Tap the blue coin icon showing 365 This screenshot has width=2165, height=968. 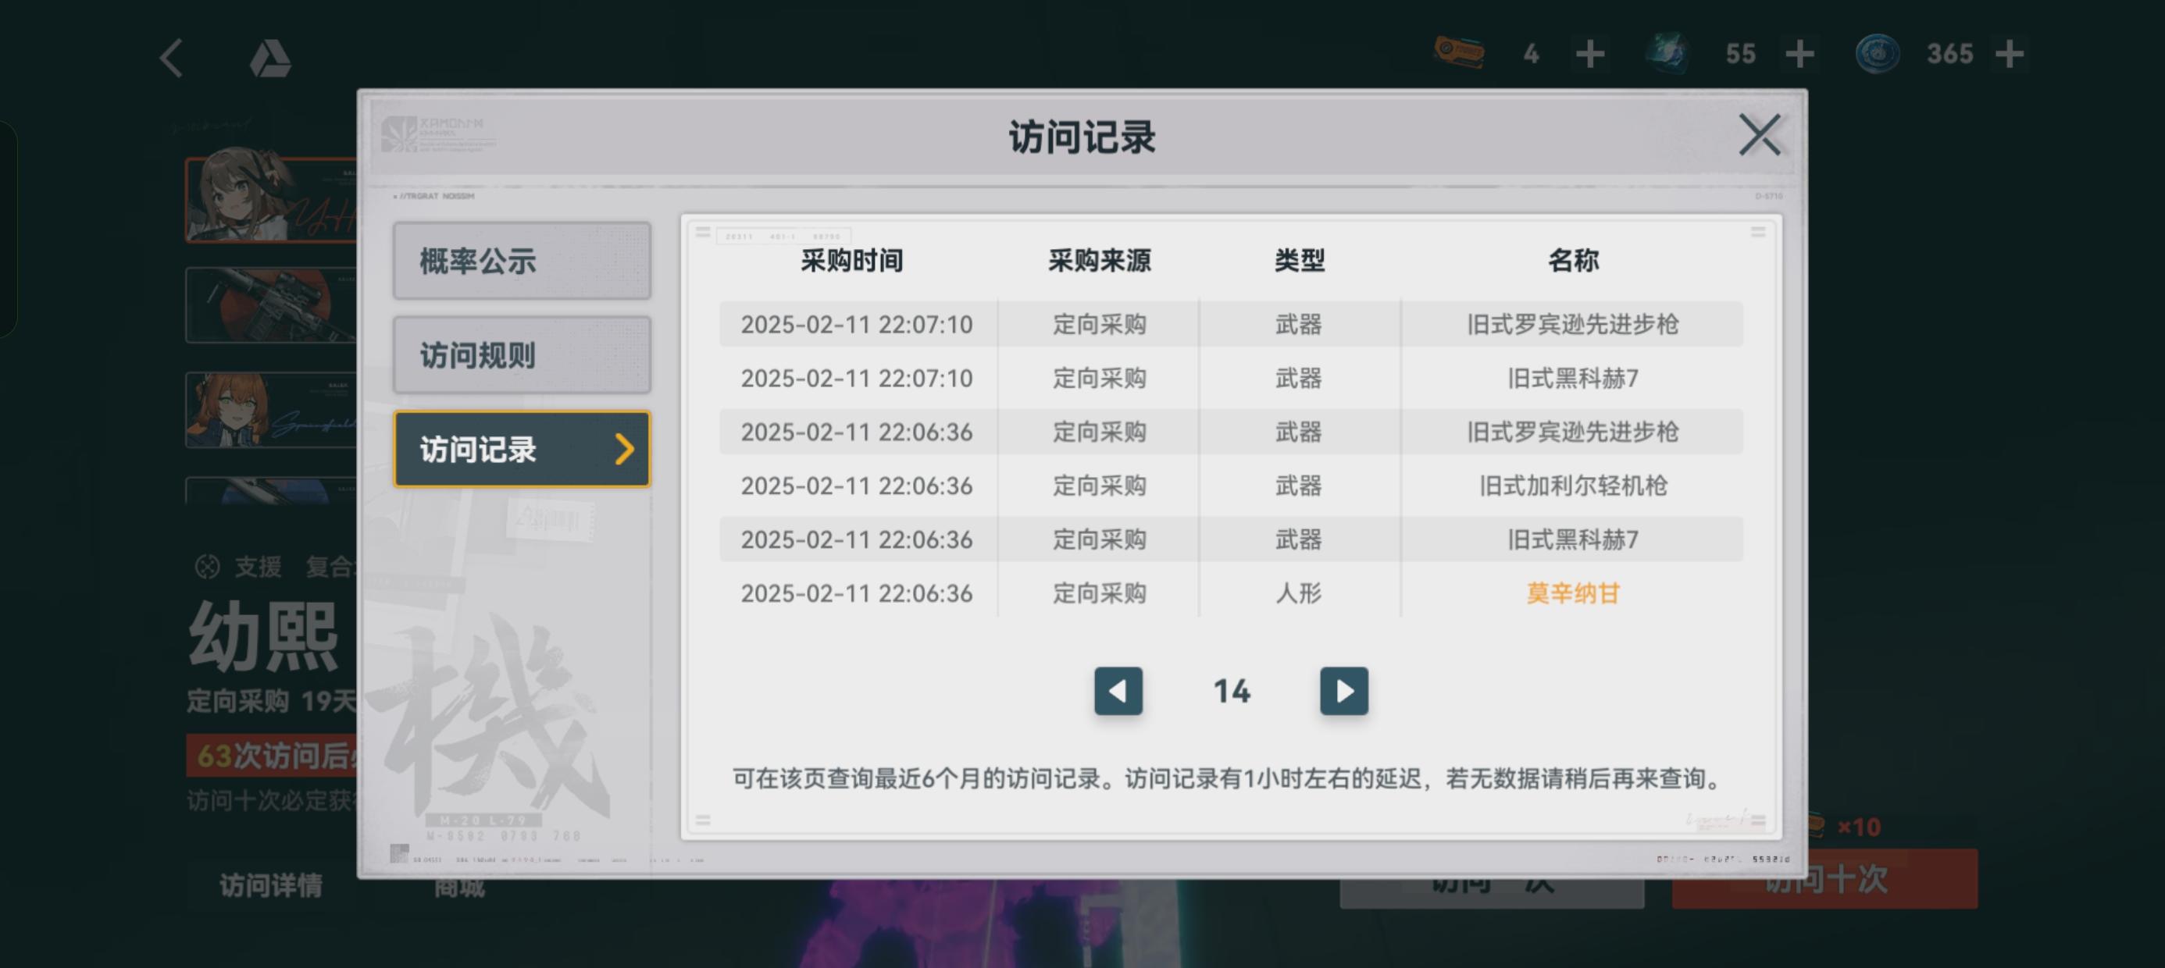[x=1877, y=54]
